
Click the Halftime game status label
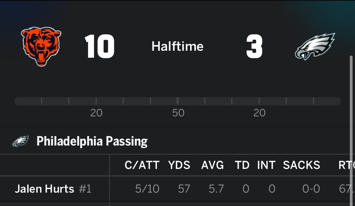coord(177,46)
